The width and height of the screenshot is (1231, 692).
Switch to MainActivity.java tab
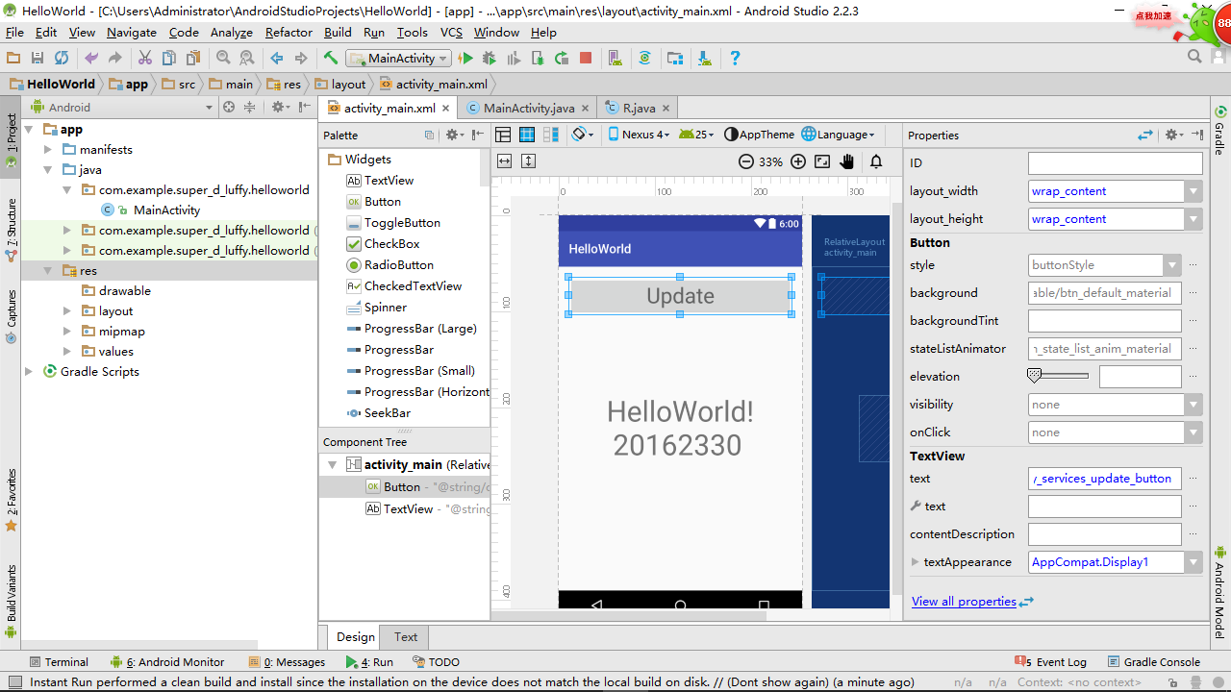[x=528, y=108]
